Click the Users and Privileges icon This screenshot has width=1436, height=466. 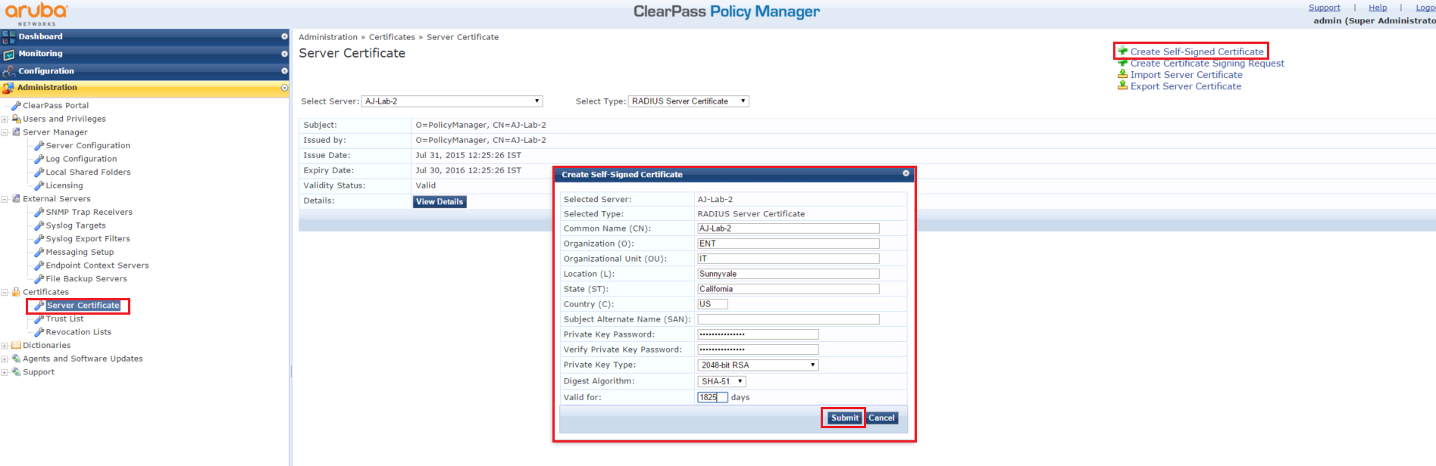tap(16, 119)
